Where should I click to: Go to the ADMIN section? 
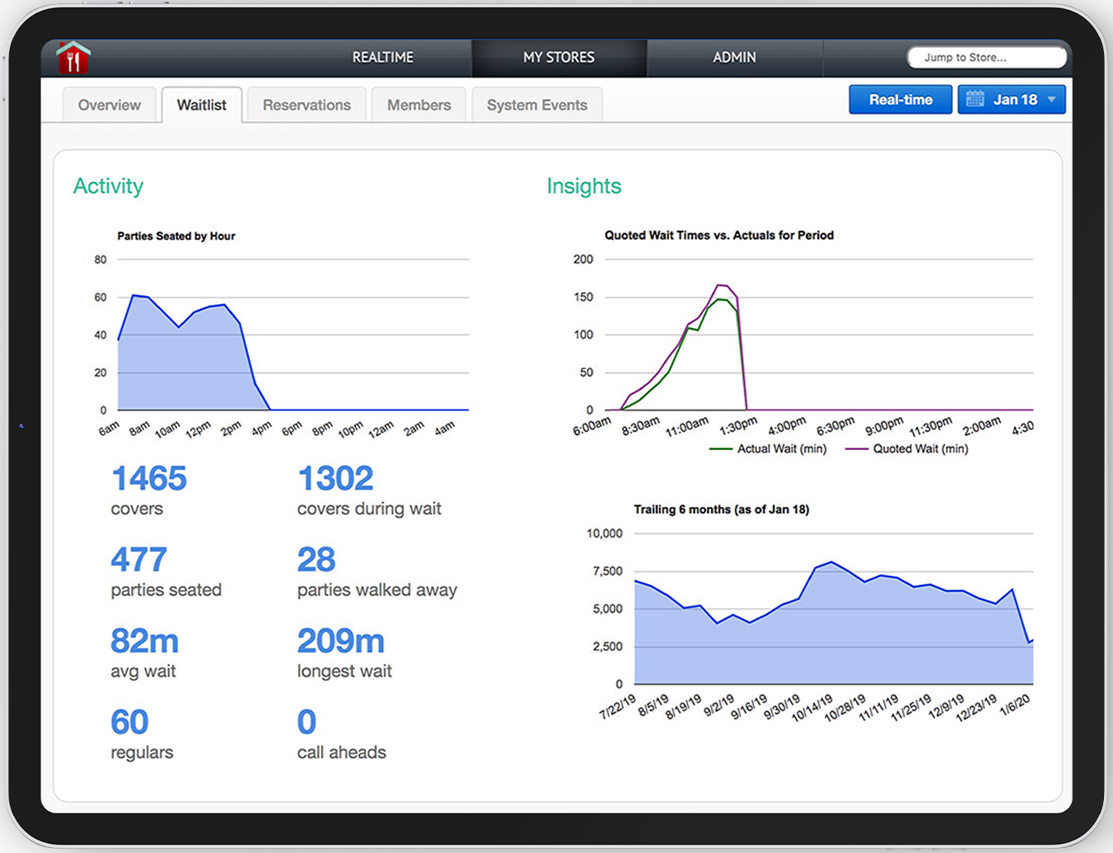[734, 58]
